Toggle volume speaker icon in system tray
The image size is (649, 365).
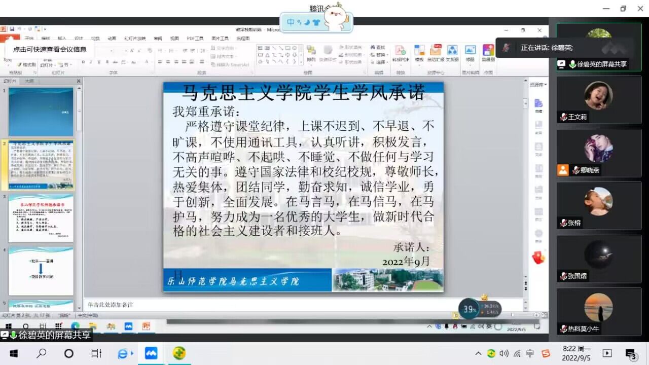coord(503,353)
